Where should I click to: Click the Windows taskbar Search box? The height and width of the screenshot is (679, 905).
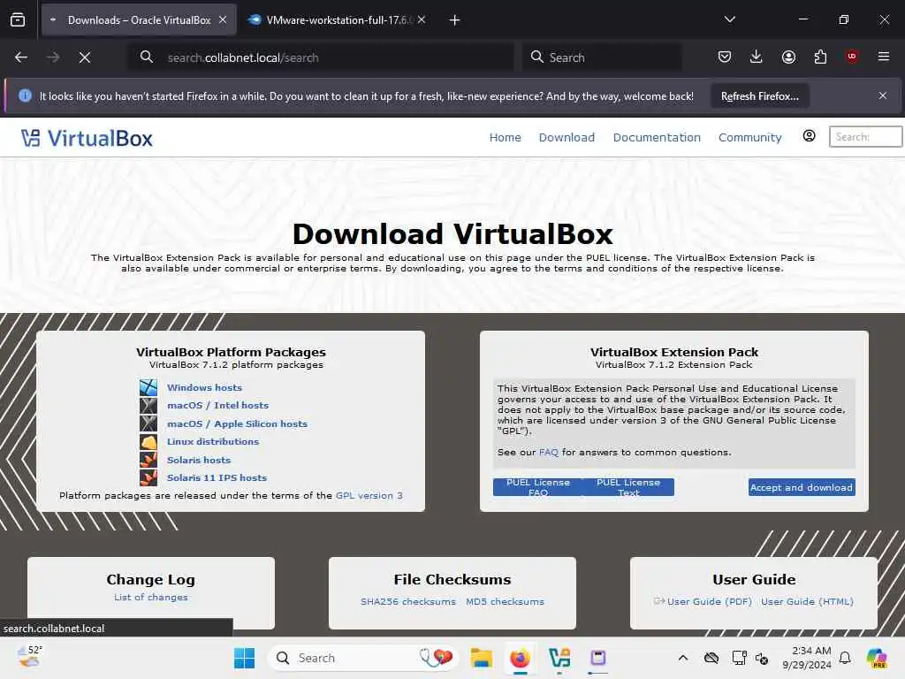362,658
